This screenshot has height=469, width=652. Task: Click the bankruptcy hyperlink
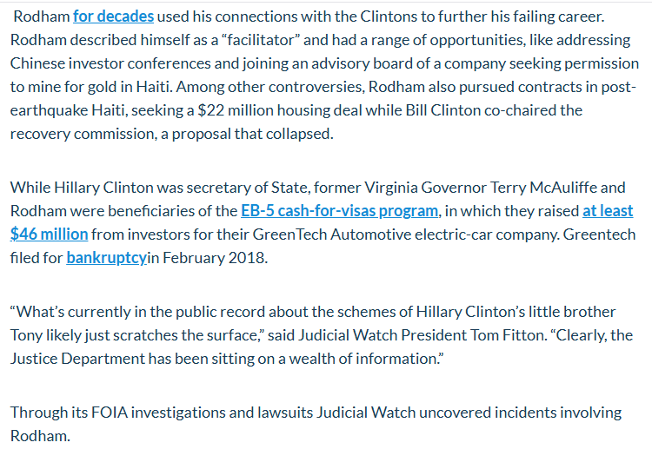[106, 257]
